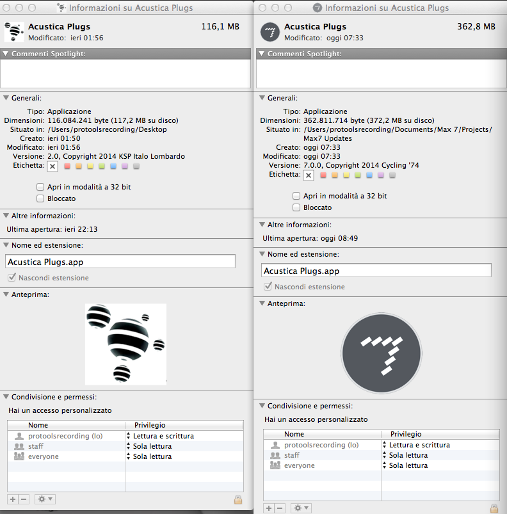
Task: Change protoolsrecording privilege in right window
Action: point(416,445)
